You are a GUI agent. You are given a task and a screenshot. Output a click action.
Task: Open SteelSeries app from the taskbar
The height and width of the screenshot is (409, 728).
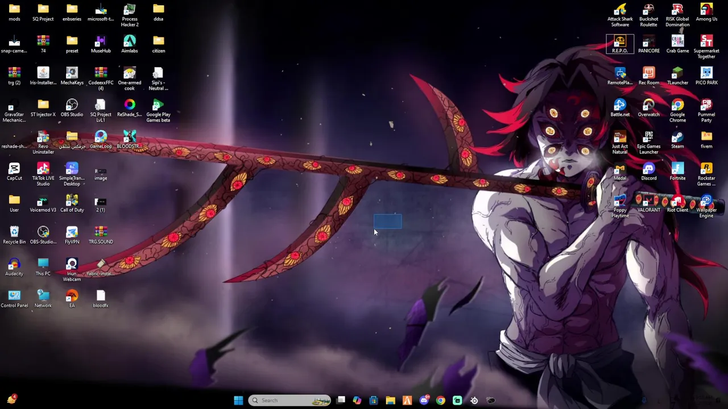pos(474,400)
